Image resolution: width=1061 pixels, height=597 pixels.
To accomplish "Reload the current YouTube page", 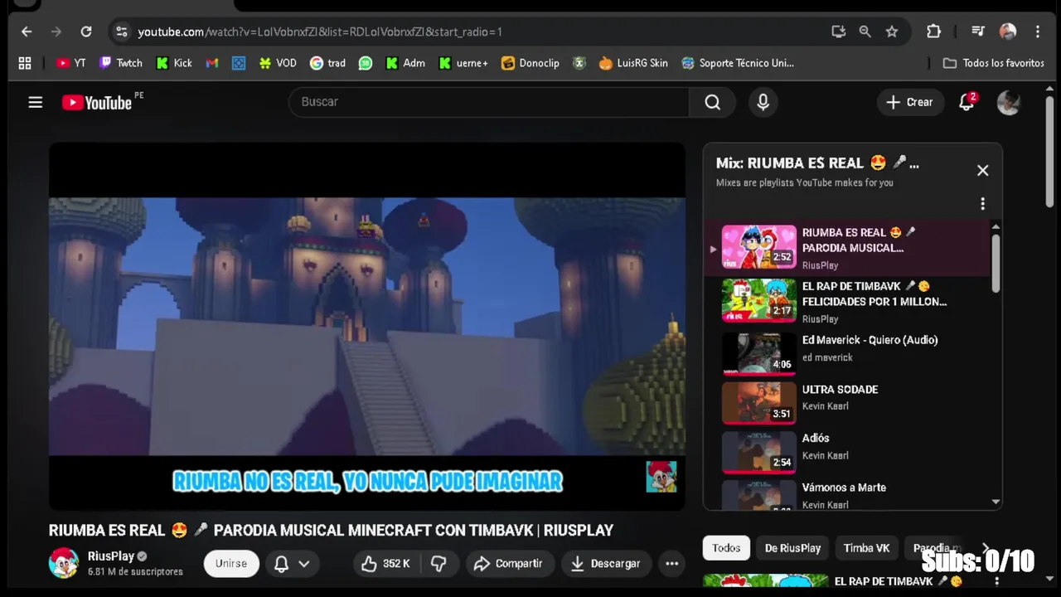I will pos(86,32).
